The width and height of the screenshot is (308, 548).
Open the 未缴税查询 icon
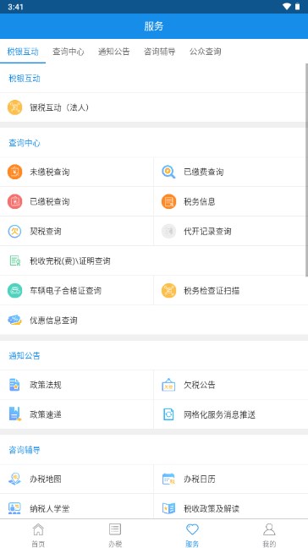click(14, 172)
